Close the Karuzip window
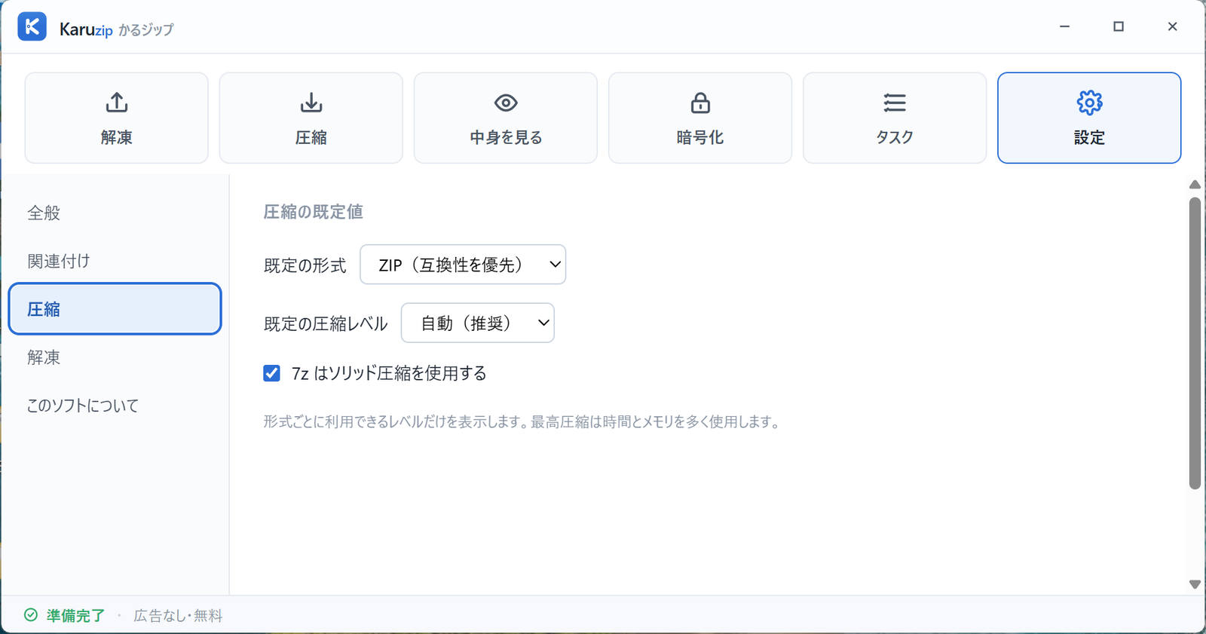The image size is (1206, 634). pos(1172,26)
